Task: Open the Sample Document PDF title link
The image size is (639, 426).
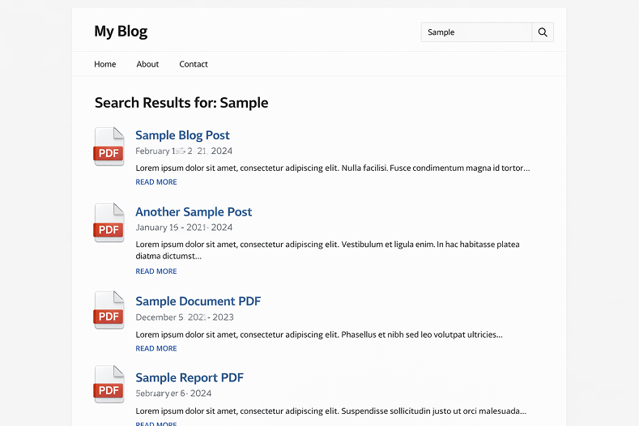Action: pyautogui.click(x=198, y=301)
